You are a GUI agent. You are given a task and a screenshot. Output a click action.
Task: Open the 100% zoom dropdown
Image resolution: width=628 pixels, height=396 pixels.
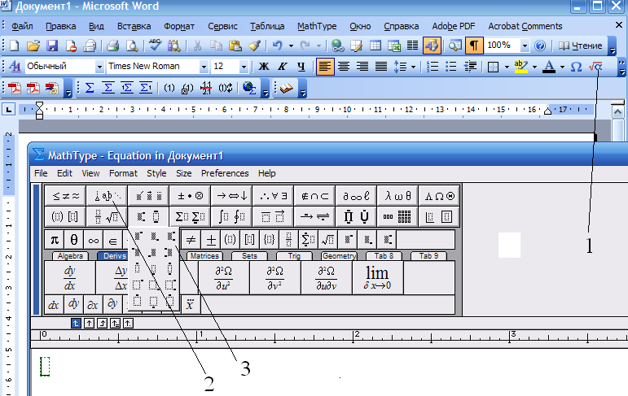point(525,46)
